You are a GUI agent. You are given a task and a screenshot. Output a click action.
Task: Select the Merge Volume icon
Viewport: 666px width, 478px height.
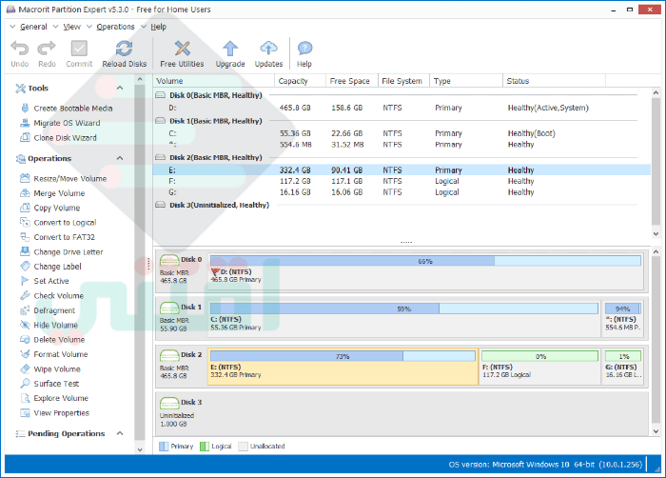25,193
